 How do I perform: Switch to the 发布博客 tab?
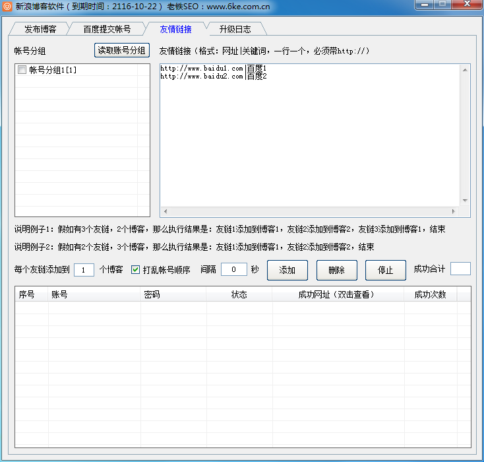click(40, 29)
